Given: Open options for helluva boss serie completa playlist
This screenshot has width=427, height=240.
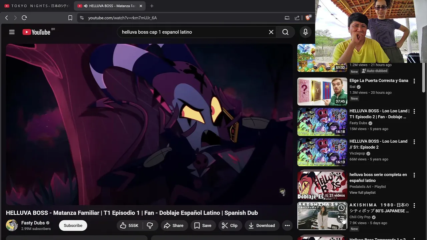Looking at the screenshot, I should click(414, 175).
